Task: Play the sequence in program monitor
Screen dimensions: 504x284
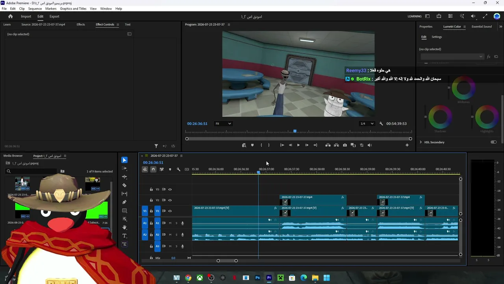Action: [298, 145]
